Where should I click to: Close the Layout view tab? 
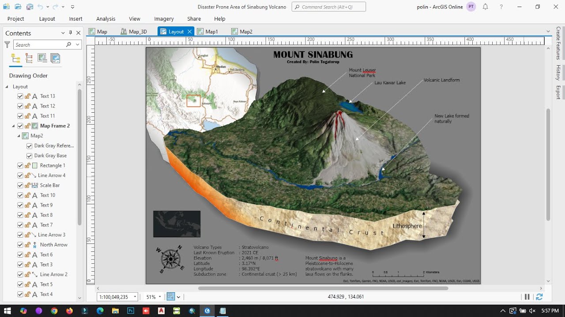pyautogui.click(x=190, y=32)
